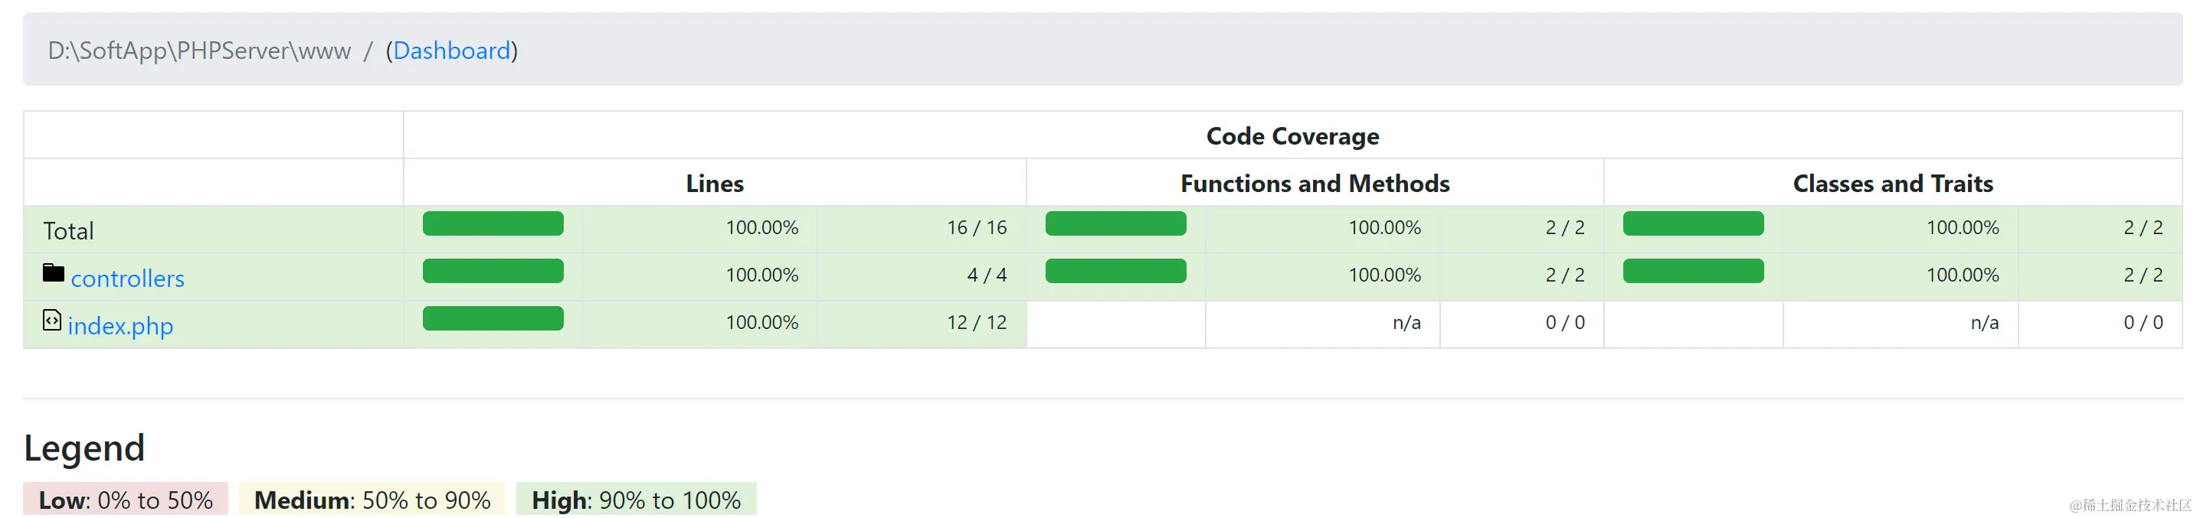Viewport: 2197px width, 518px height.
Task: Click the controllers functions 100.00% value
Action: point(1384,275)
